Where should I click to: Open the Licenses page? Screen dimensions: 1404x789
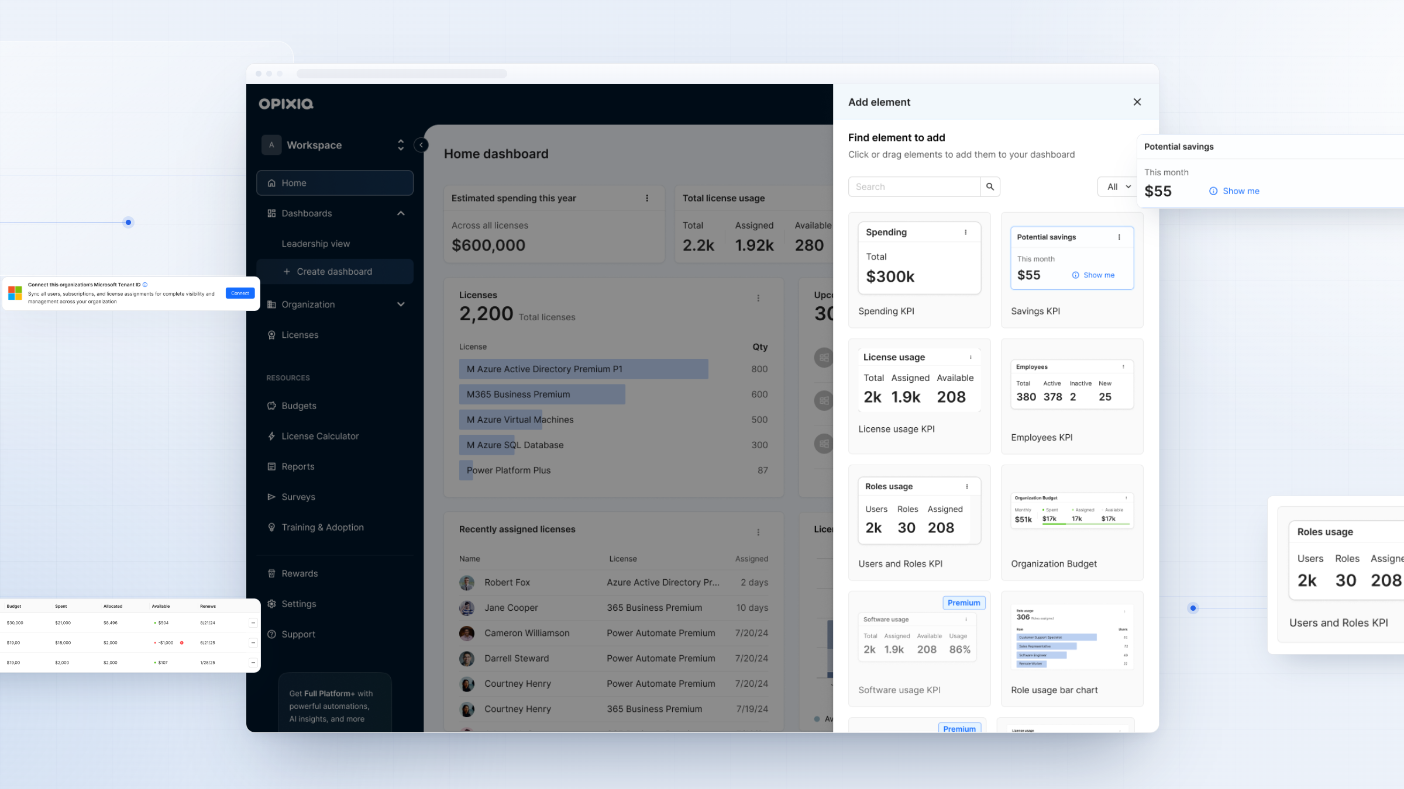coord(300,335)
